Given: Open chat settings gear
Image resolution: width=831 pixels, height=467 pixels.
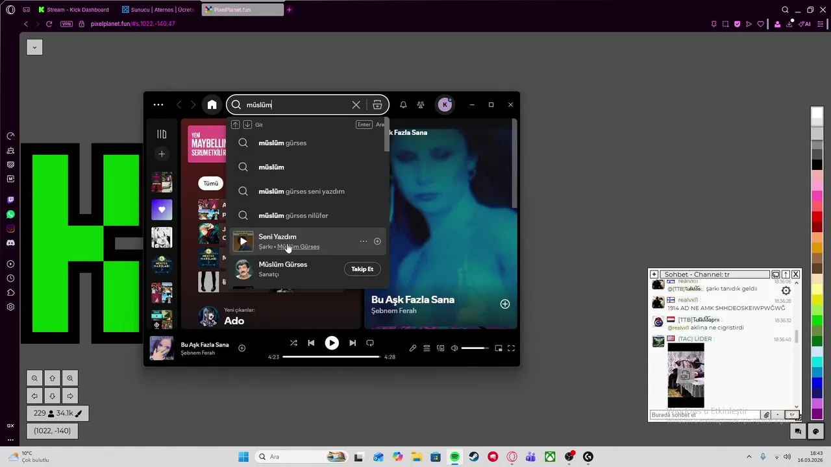Looking at the screenshot, I should pyautogui.click(x=786, y=291).
